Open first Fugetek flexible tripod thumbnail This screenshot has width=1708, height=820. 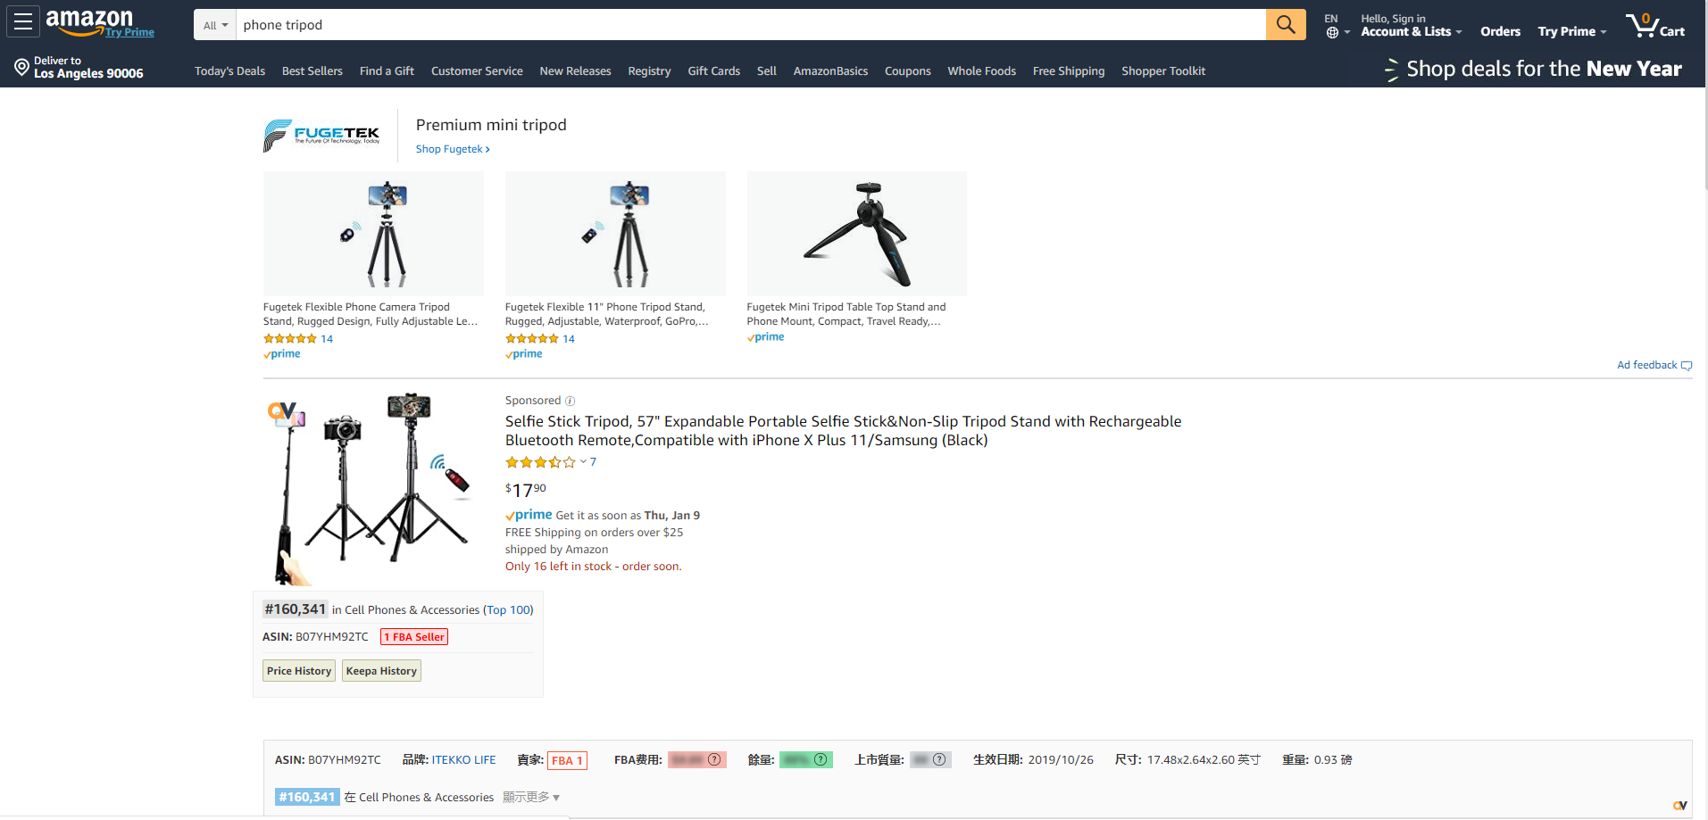tap(373, 234)
